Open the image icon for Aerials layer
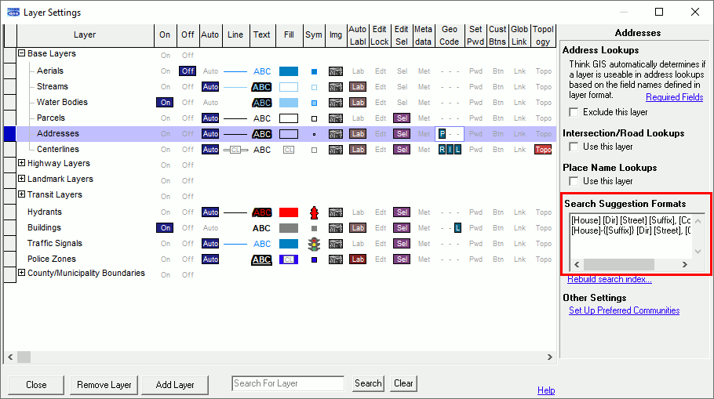Viewport: 714px width, 399px height. click(x=336, y=71)
